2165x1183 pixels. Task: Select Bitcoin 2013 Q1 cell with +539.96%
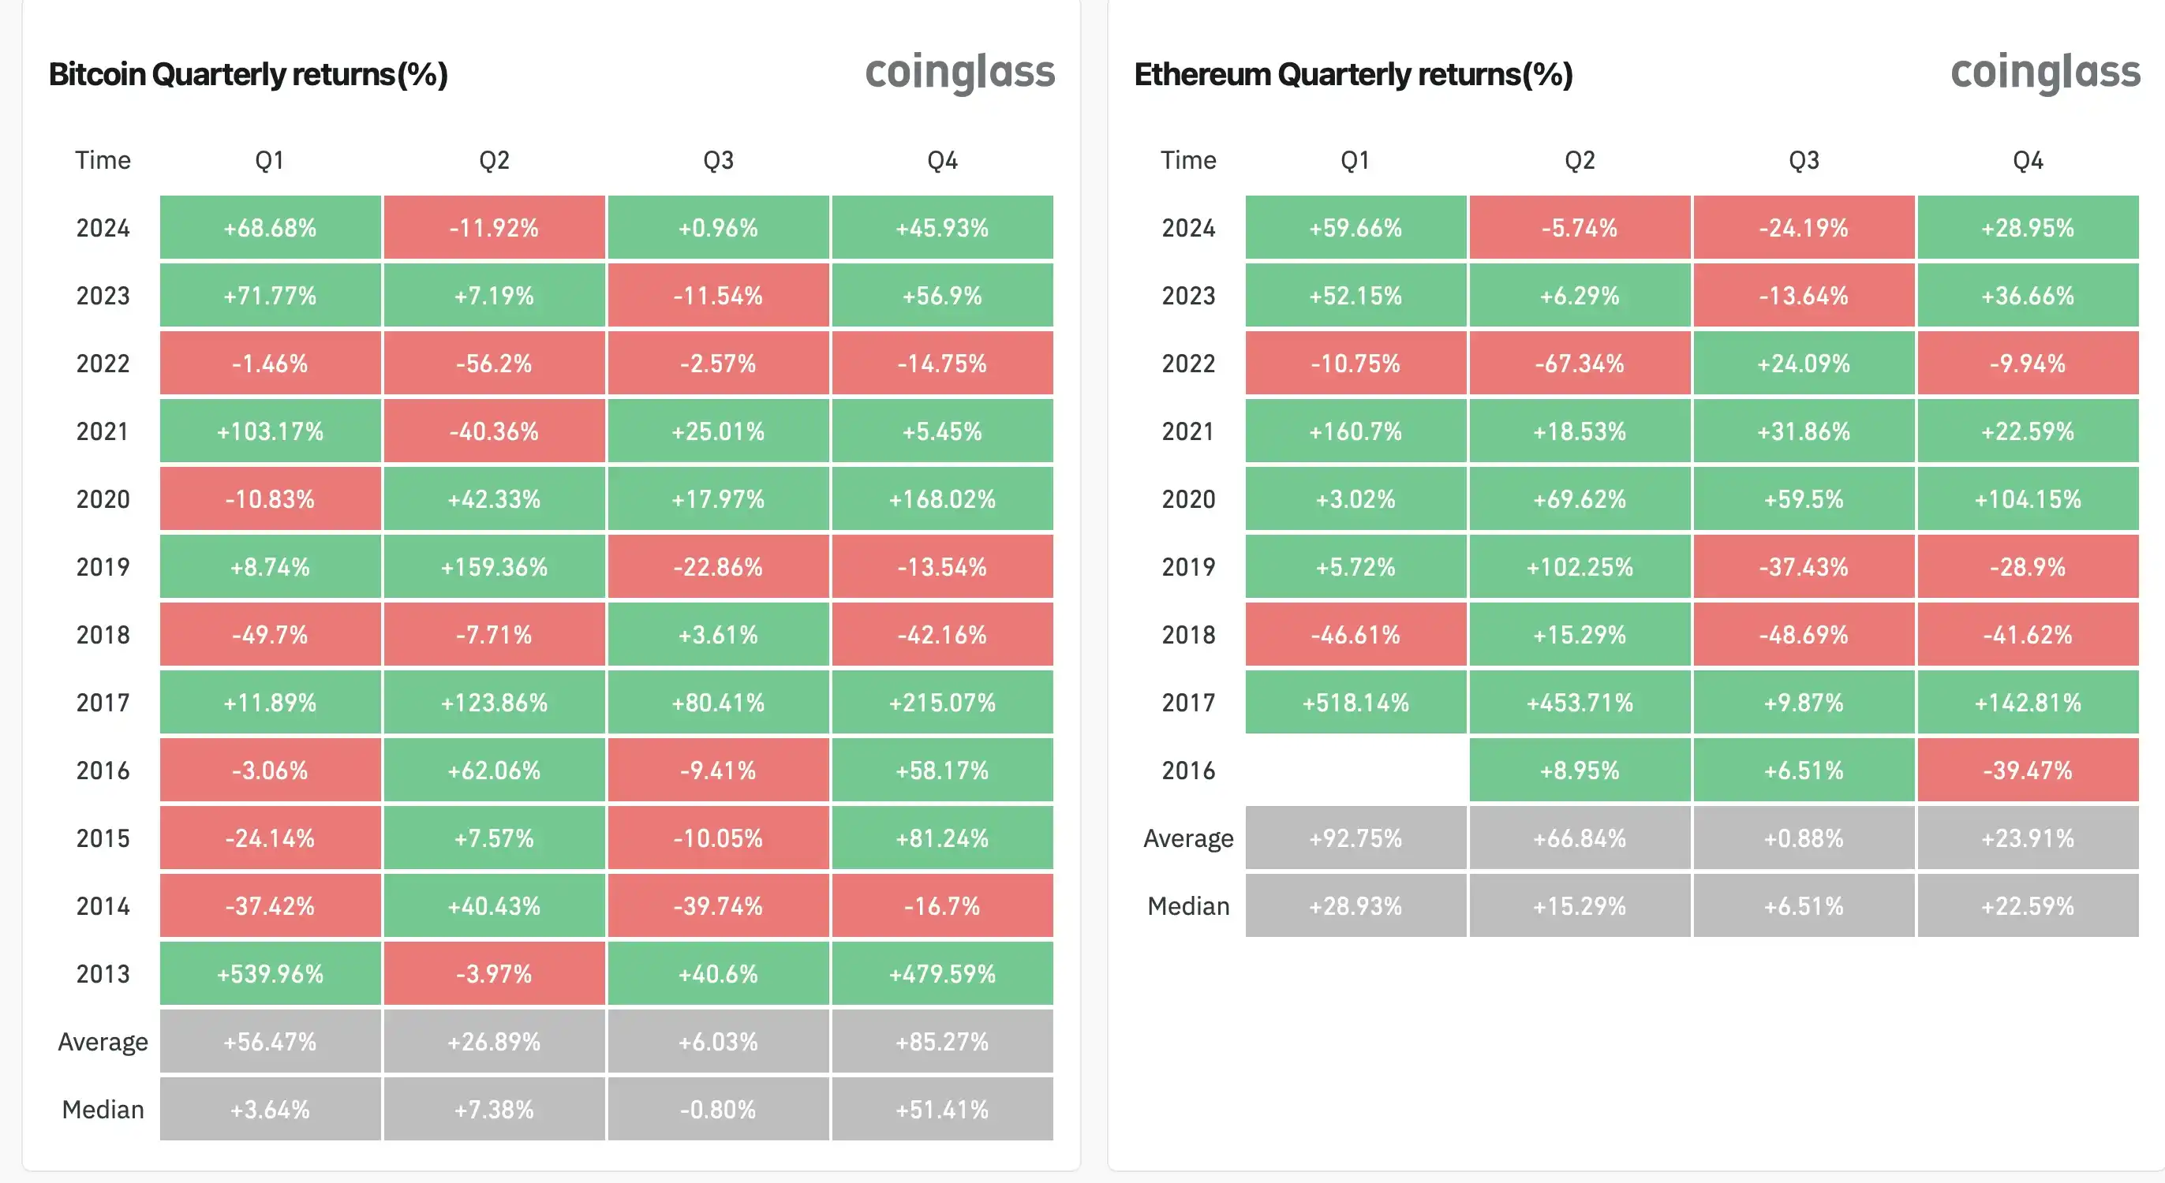click(x=270, y=974)
